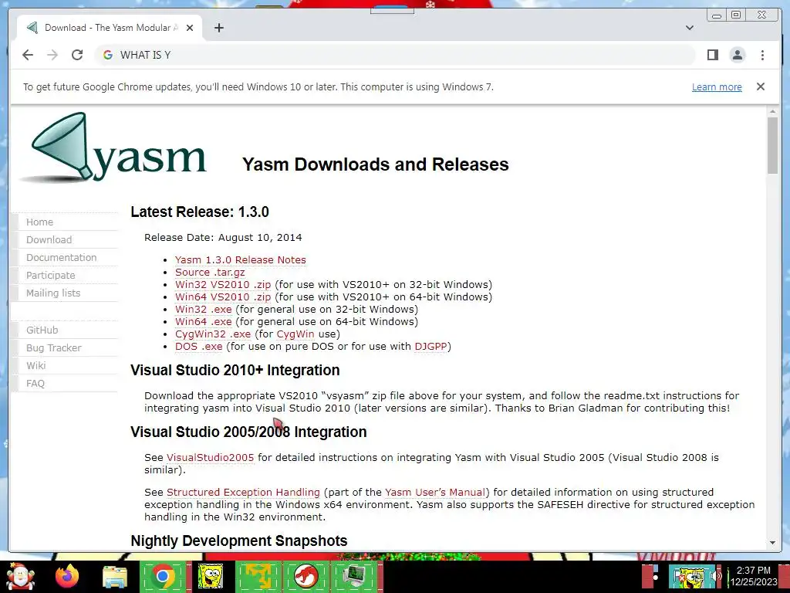Open the taskbar clock and date
The height and width of the screenshot is (593, 790).
click(x=753, y=576)
